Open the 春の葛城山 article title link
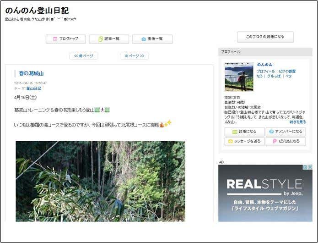 point(31,73)
